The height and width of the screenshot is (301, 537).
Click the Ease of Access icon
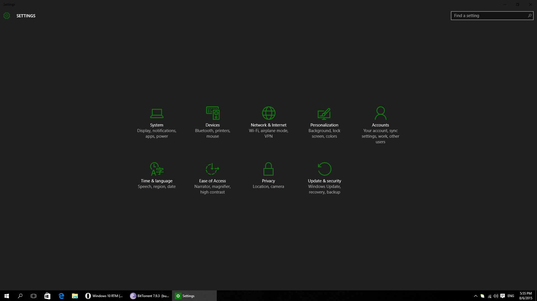(x=212, y=169)
